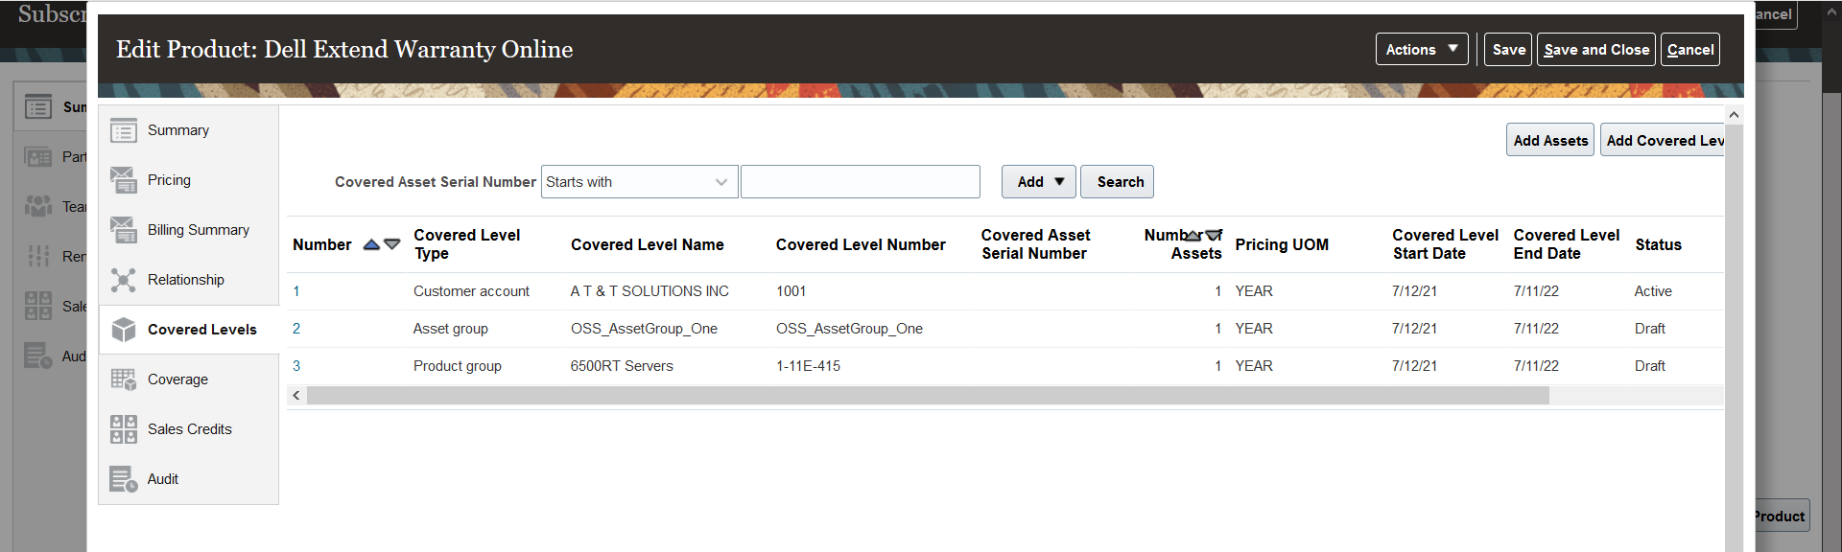
Task: Click the Billing Summary icon
Action: pyautogui.click(x=124, y=230)
